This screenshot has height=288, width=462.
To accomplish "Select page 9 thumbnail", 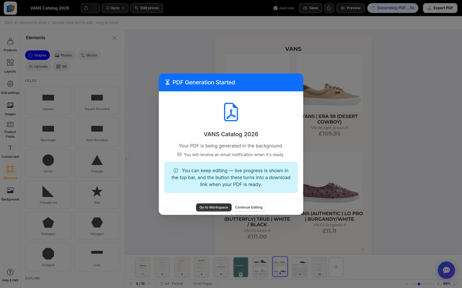I will pyautogui.click(x=300, y=267).
